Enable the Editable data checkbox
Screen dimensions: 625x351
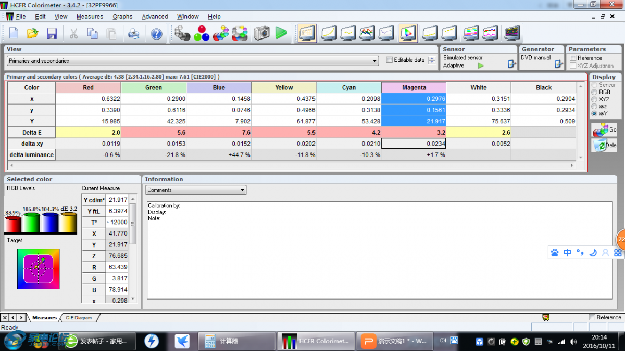(x=389, y=60)
